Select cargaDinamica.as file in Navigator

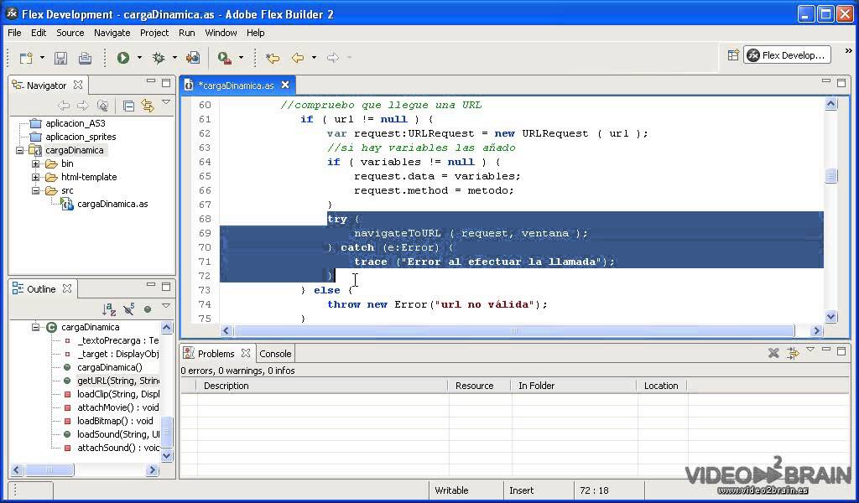[x=112, y=204]
